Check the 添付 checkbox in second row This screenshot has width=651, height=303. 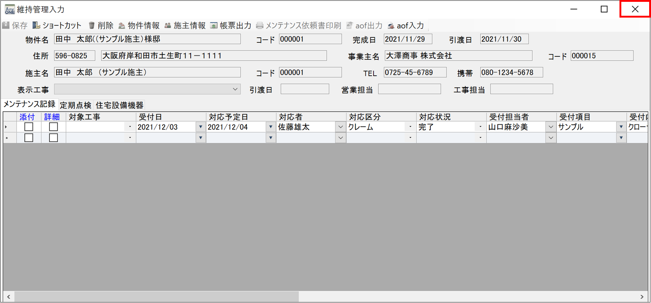click(x=29, y=138)
